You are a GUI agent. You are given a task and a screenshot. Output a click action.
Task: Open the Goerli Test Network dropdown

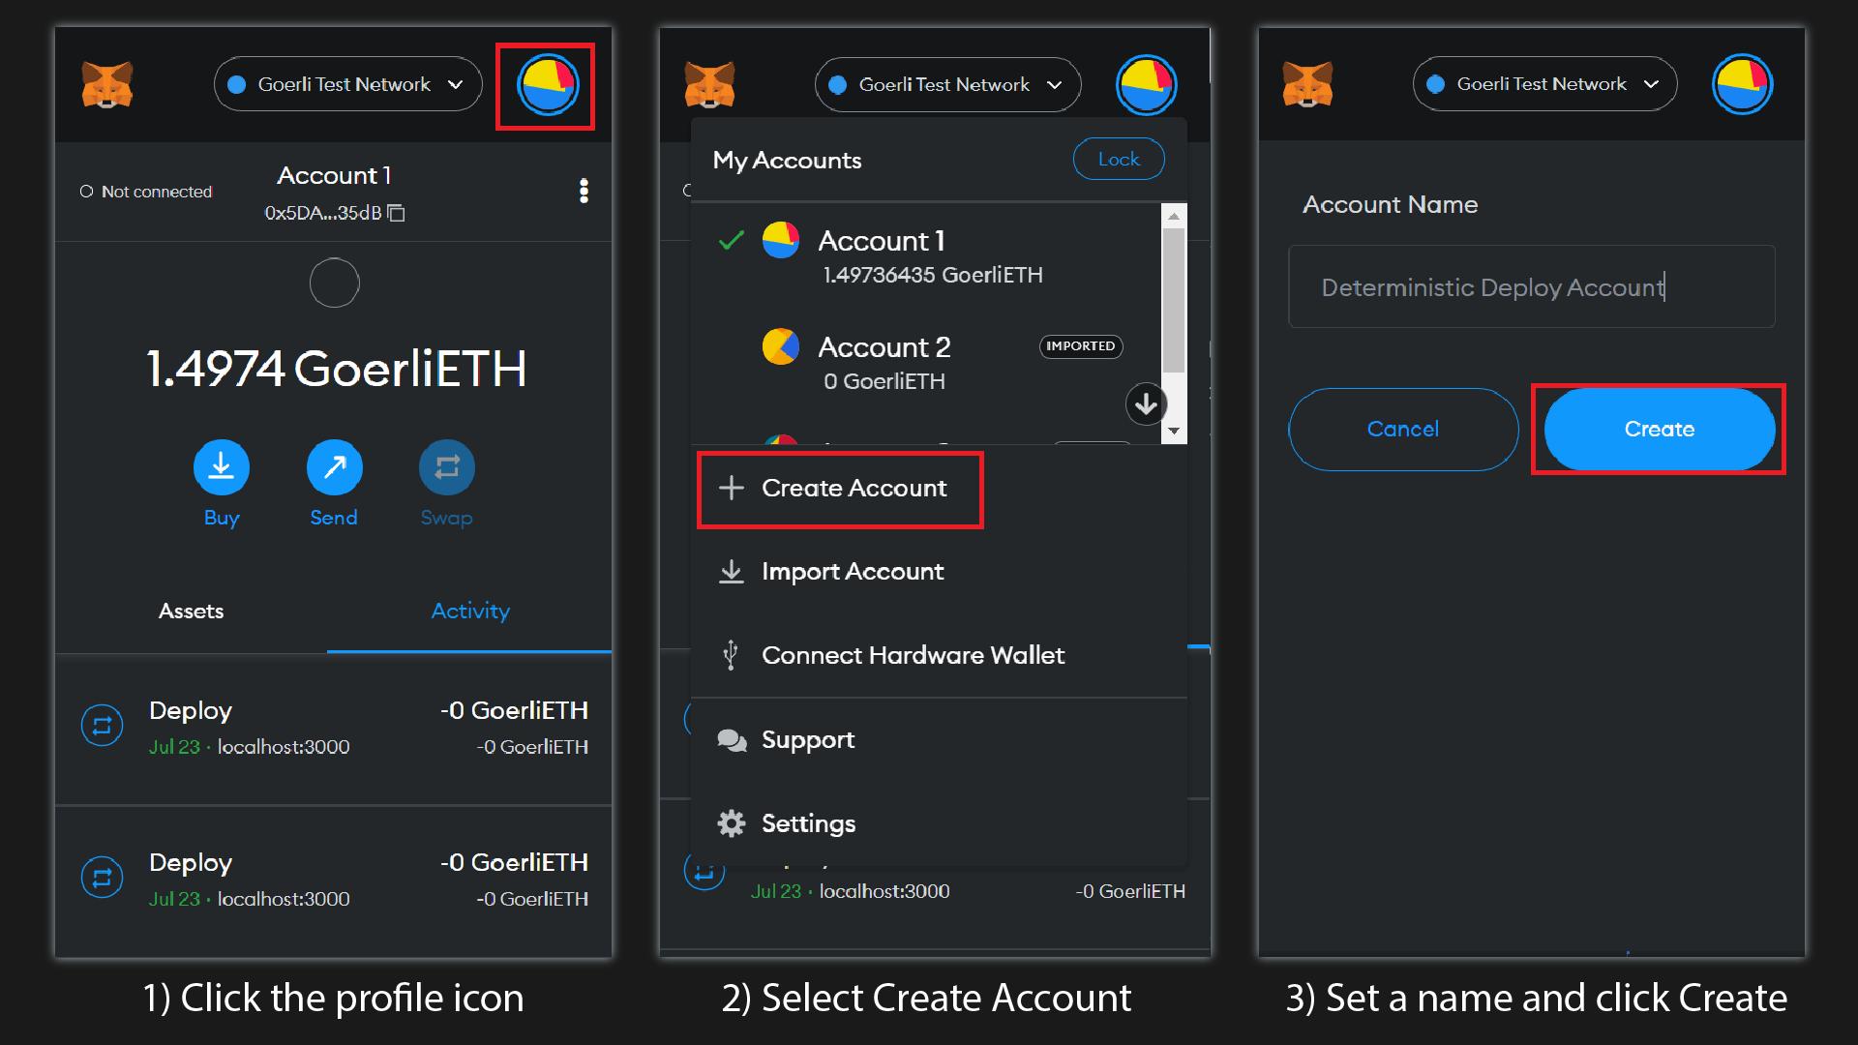(346, 84)
